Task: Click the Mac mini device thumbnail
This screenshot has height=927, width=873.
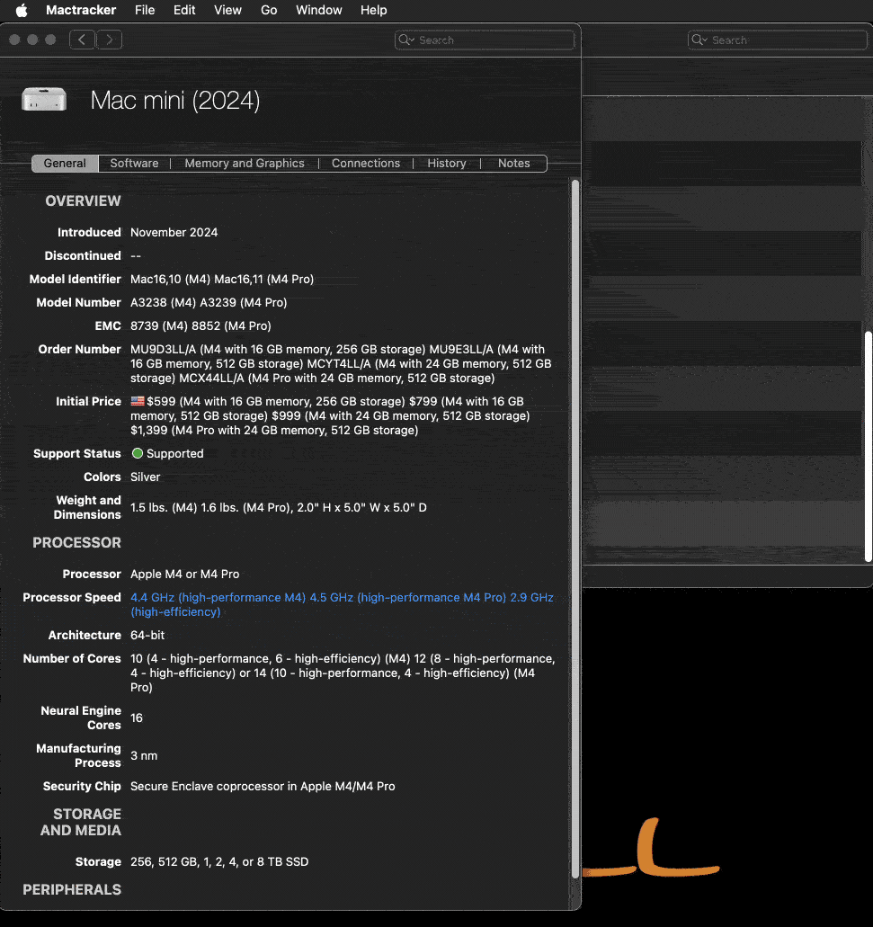Action: [x=44, y=99]
